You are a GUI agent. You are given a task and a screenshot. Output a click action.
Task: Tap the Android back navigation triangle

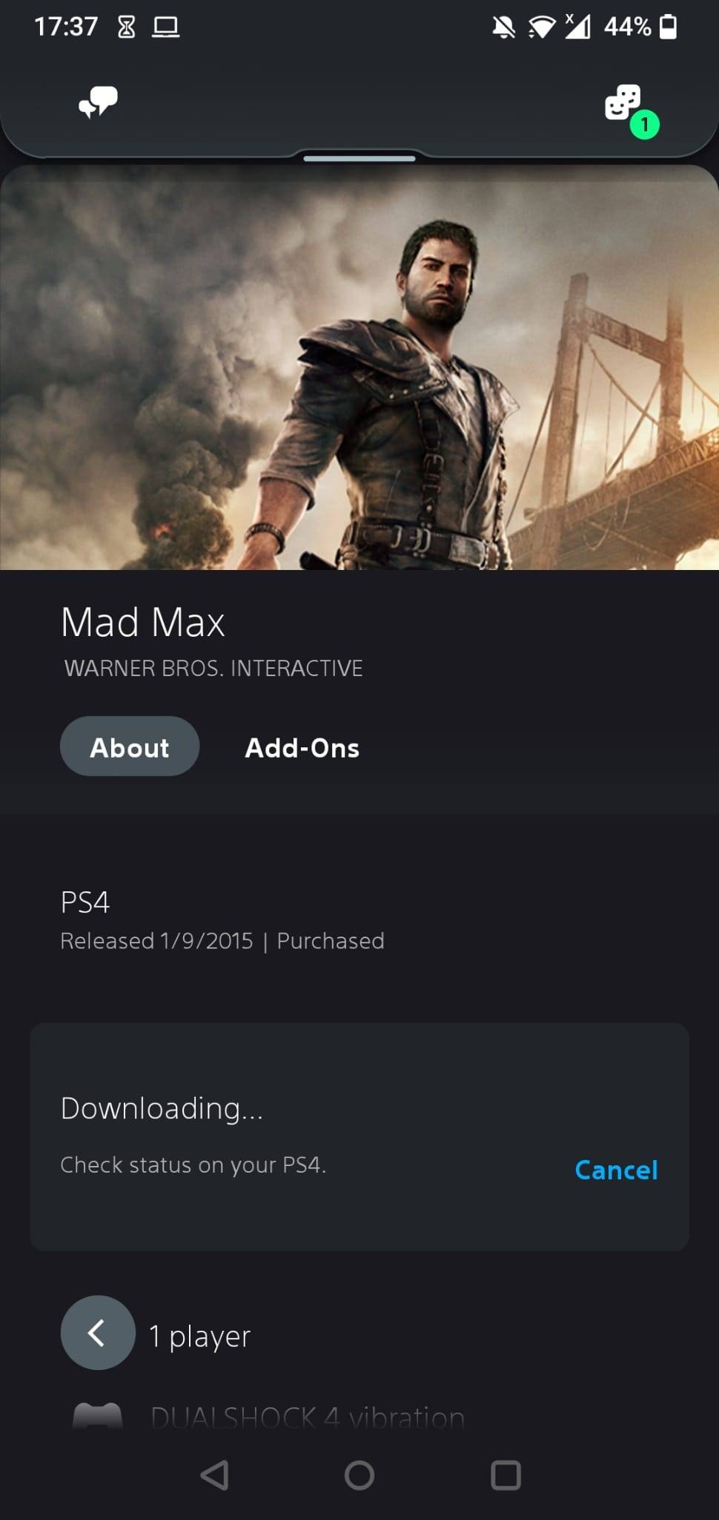pos(214,1475)
